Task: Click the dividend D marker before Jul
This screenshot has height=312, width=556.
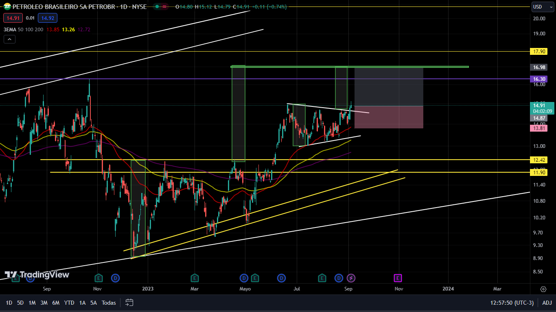Action: coord(281,278)
